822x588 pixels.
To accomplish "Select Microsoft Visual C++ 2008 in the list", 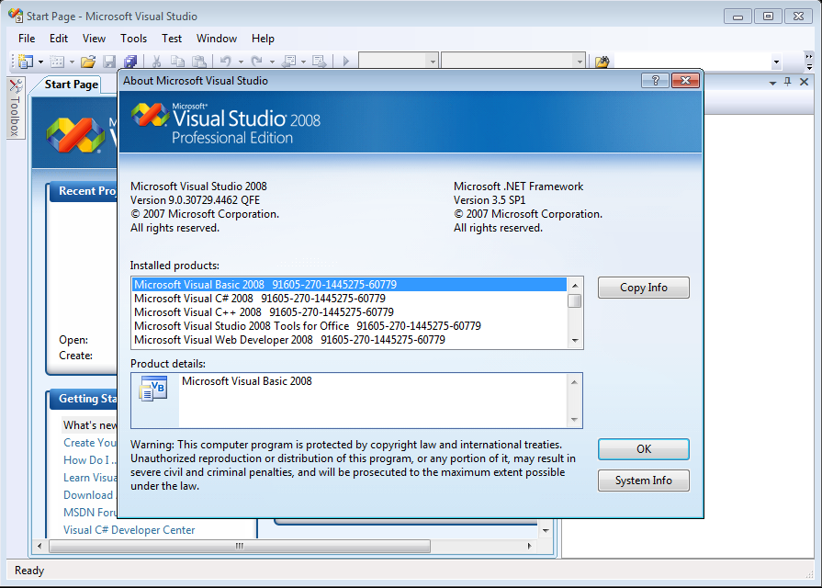I will pos(349,312).
